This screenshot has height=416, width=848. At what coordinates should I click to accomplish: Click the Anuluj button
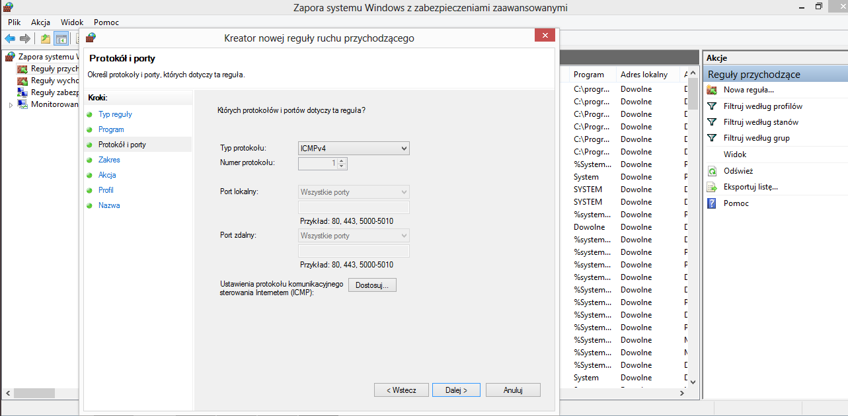pos(513,390)
